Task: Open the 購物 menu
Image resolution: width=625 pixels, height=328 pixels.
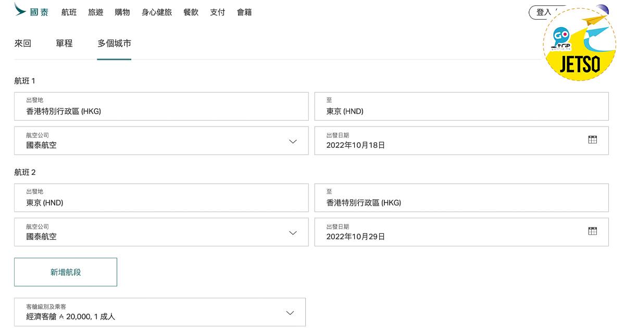Action: 122,12
